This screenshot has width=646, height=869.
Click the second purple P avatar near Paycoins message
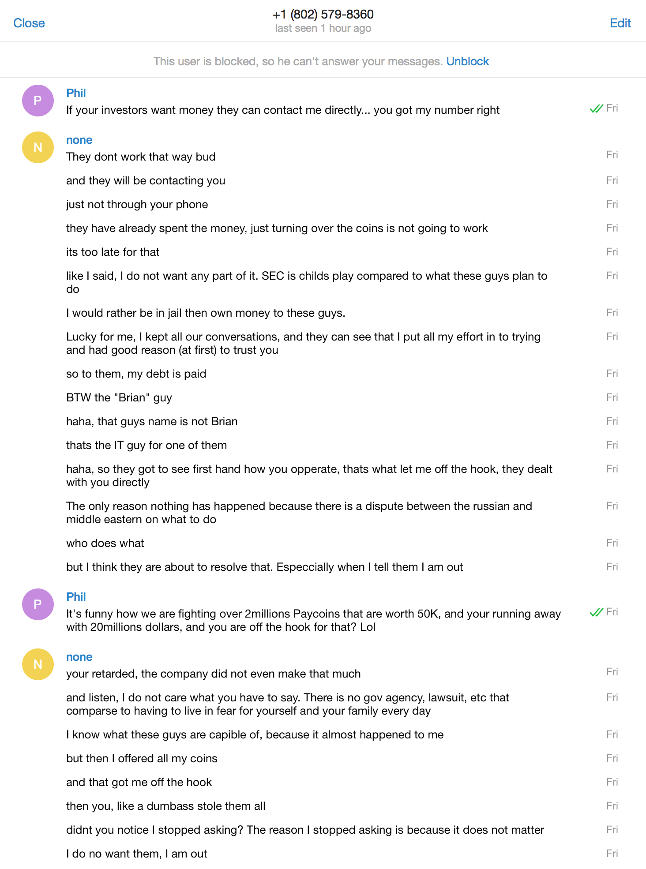tap(38, 604)
